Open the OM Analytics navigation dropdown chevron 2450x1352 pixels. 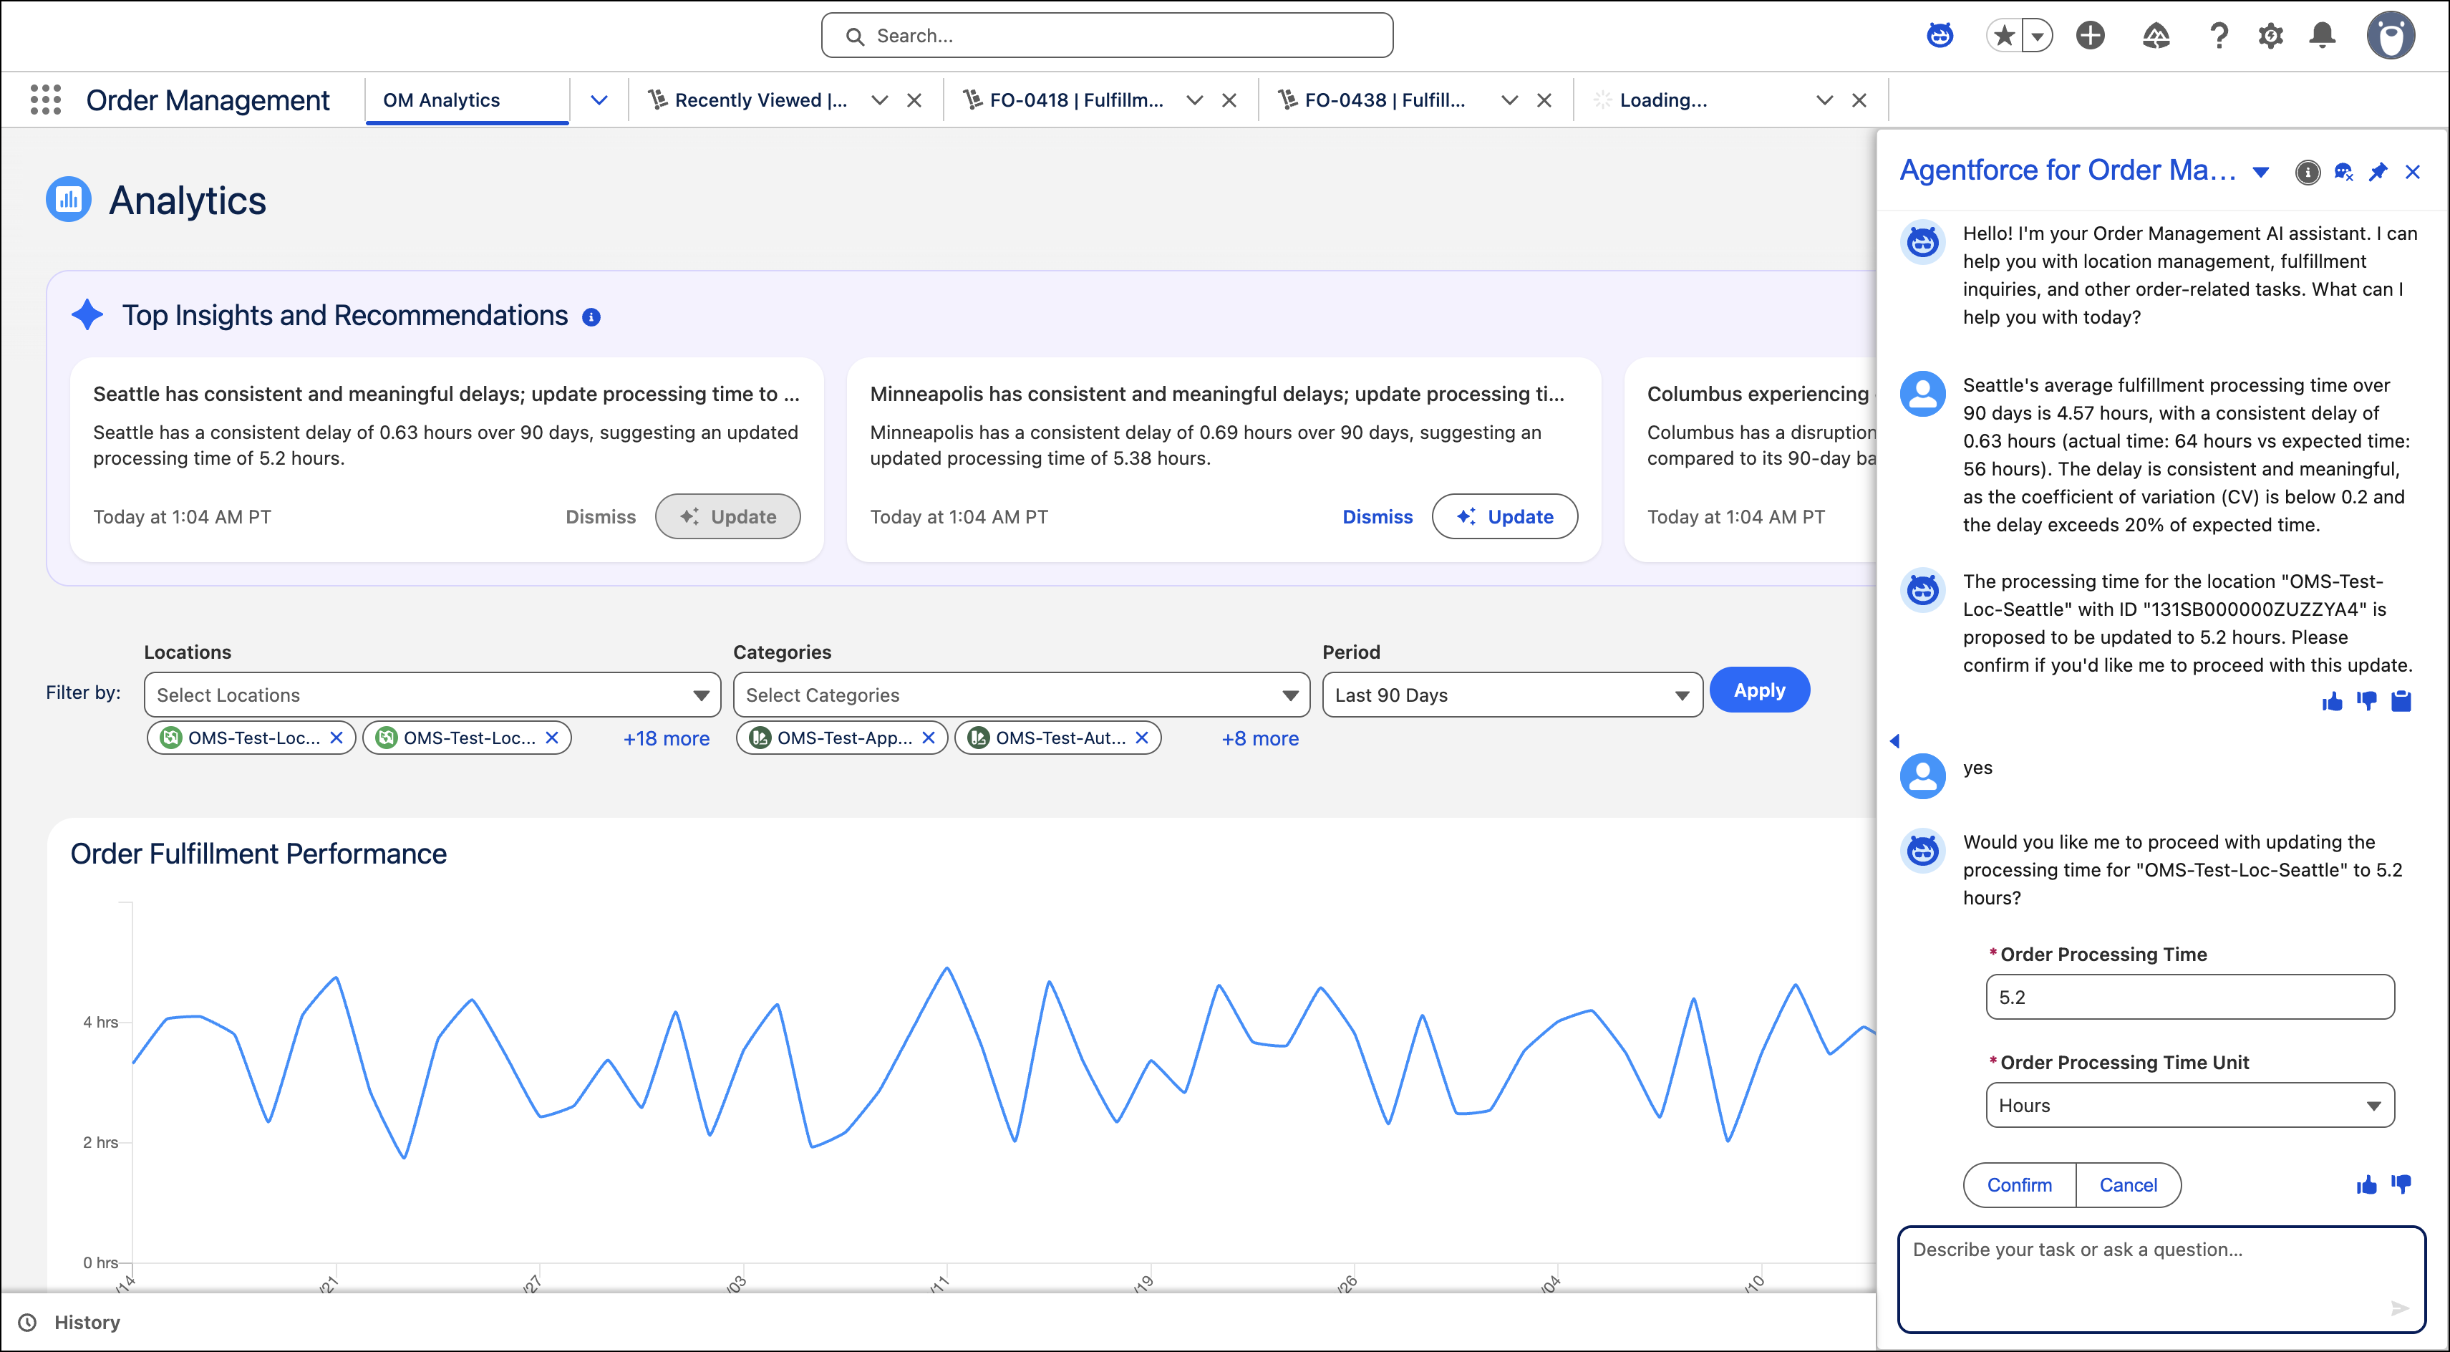[x=599, y=100]
